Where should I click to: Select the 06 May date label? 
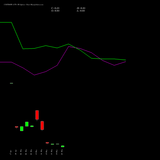click(26, 152)
